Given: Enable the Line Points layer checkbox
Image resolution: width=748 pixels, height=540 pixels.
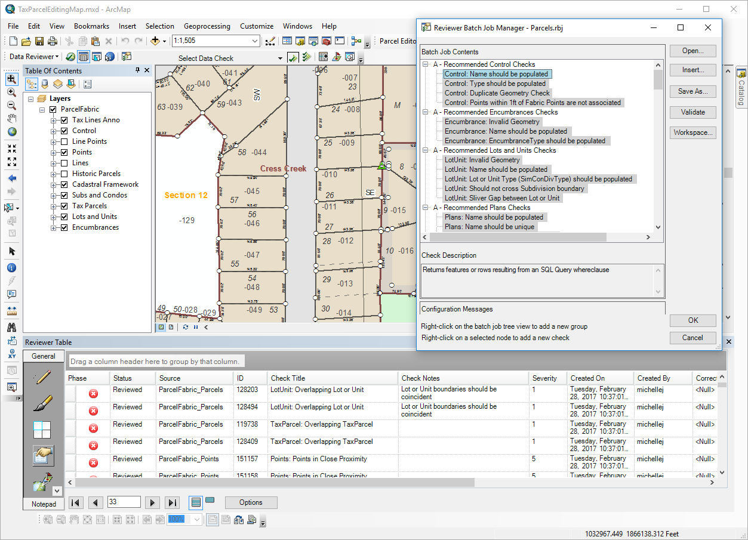Looking at the screenshot, I should (x=64, y=141).
